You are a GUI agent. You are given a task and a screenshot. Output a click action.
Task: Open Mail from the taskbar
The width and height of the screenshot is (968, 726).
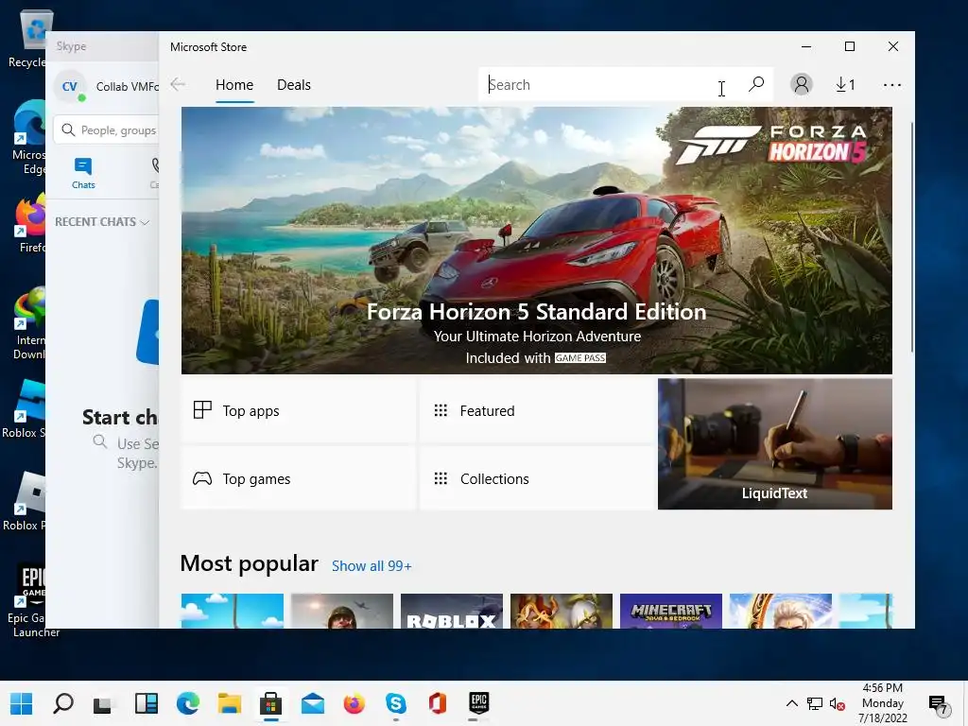[312, 703]
